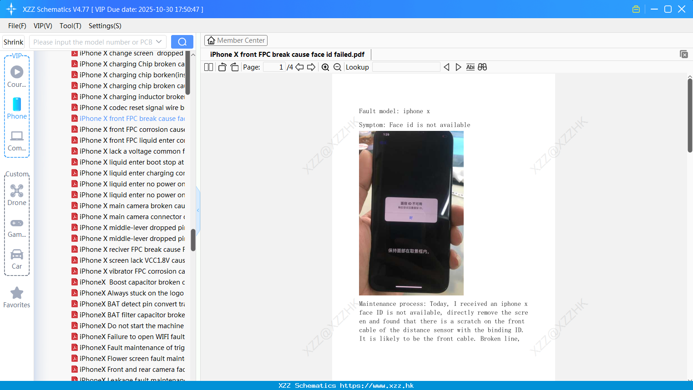
Task: Open iPhoneX Do not start the machine
Action: tap(127, 326)
